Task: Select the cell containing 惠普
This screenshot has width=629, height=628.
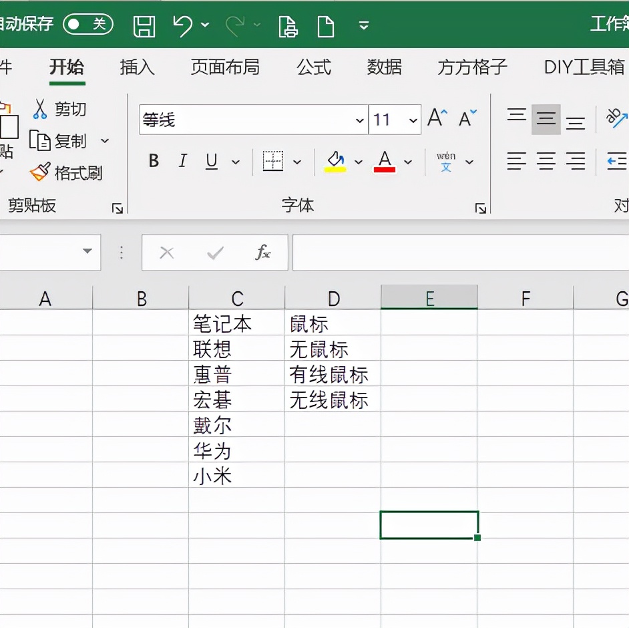Action: (x=236, y=373)
